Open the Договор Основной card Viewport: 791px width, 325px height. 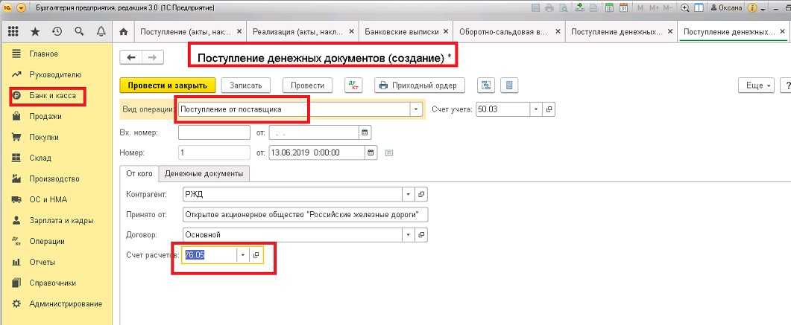tap(422, 234)
